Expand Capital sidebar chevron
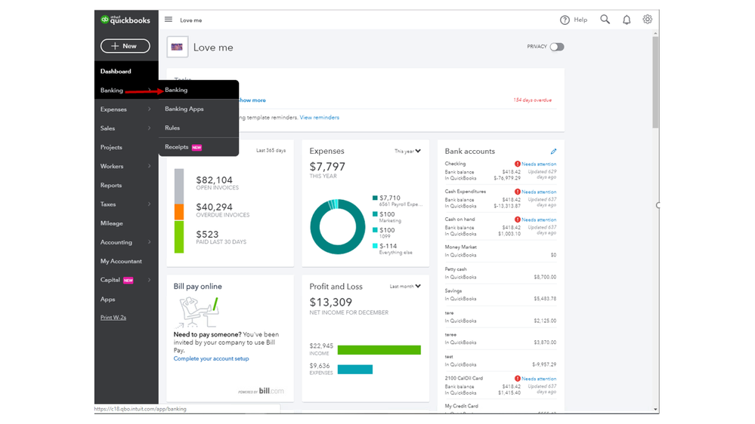The image size is (755, 424). point(150,280)
